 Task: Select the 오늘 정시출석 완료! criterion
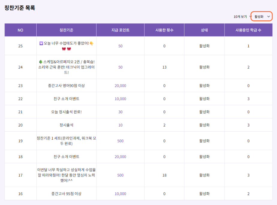click(66, 112)
